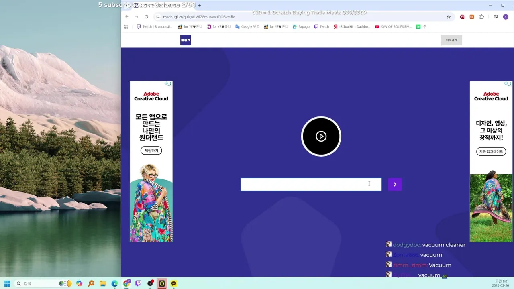
Task: Open orange magnifier app in taskbar
Action: 91,283
